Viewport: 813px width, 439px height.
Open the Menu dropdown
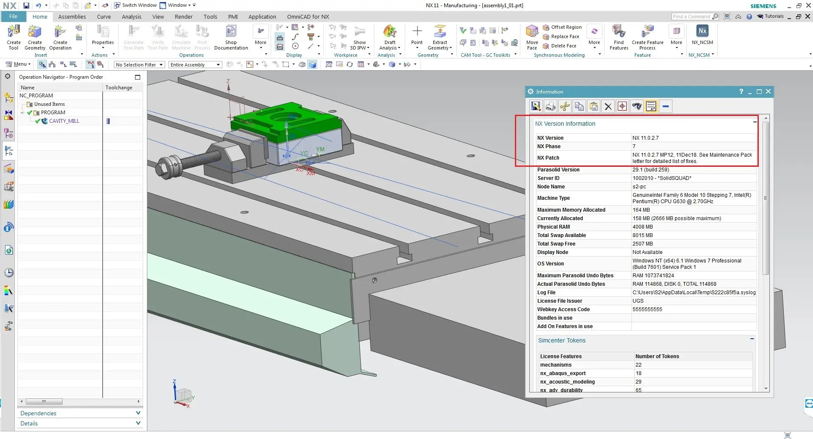tap(18, 64)
